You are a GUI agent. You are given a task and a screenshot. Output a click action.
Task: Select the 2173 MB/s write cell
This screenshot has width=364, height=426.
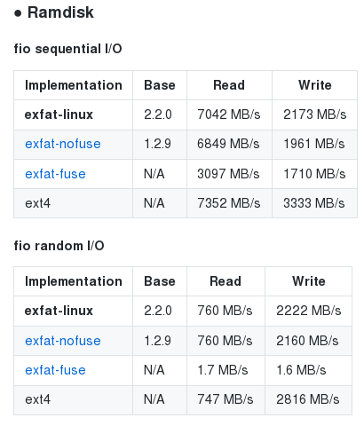314,114
